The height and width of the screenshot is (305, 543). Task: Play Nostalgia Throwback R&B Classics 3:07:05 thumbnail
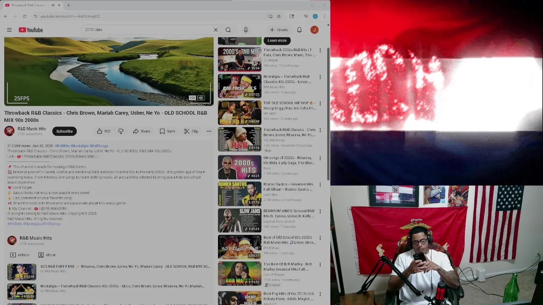coord(240,86)
